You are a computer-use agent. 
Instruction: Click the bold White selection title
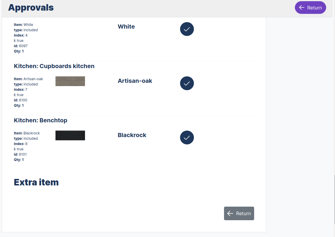click(x=126, y=27)
